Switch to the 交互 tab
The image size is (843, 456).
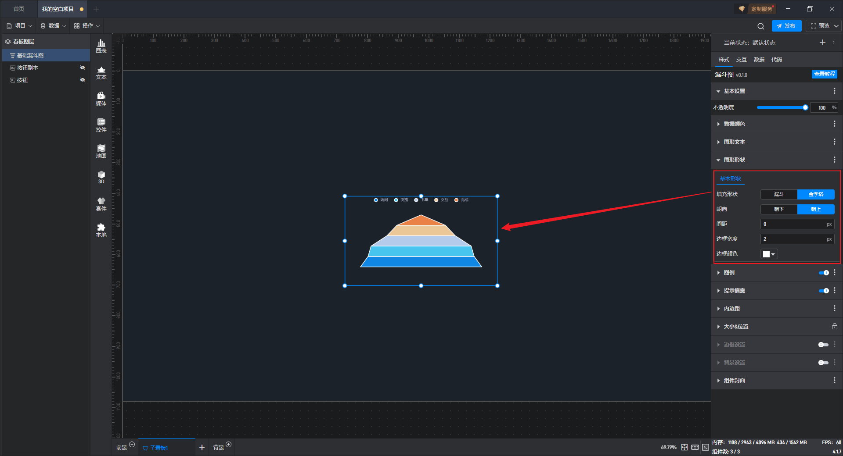(741, 60)
